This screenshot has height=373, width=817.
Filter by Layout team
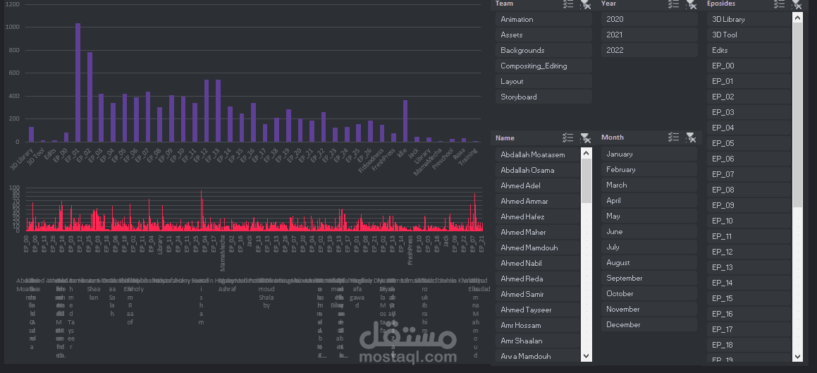(543, 81)
